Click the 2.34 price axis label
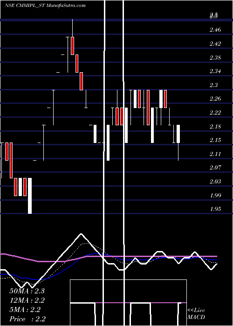 pos(215,71)
